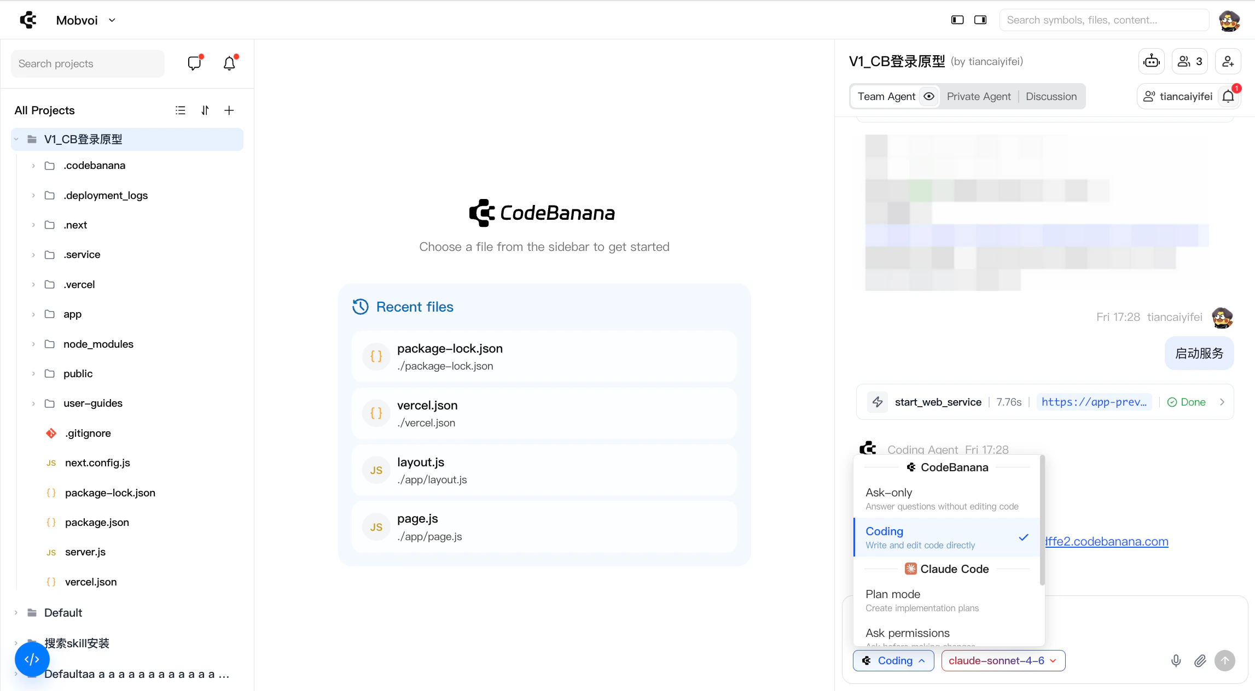Click the robot agent icon
This screenshot has width=1255, height=691.
pos(1152,61)
